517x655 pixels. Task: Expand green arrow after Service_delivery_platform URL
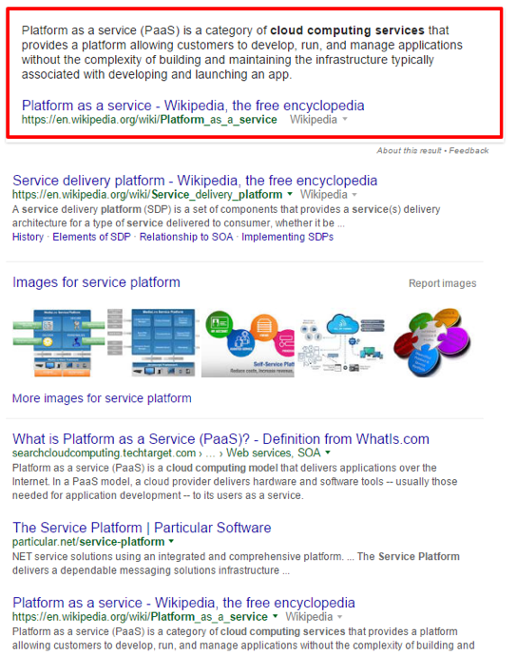click(290, 194)
